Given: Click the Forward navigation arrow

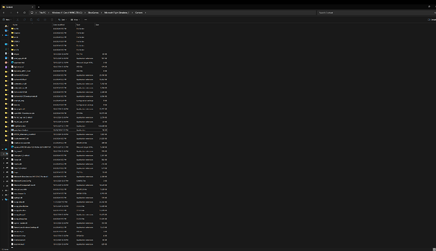Looking at the screenshot, I should tap(11, 13).
